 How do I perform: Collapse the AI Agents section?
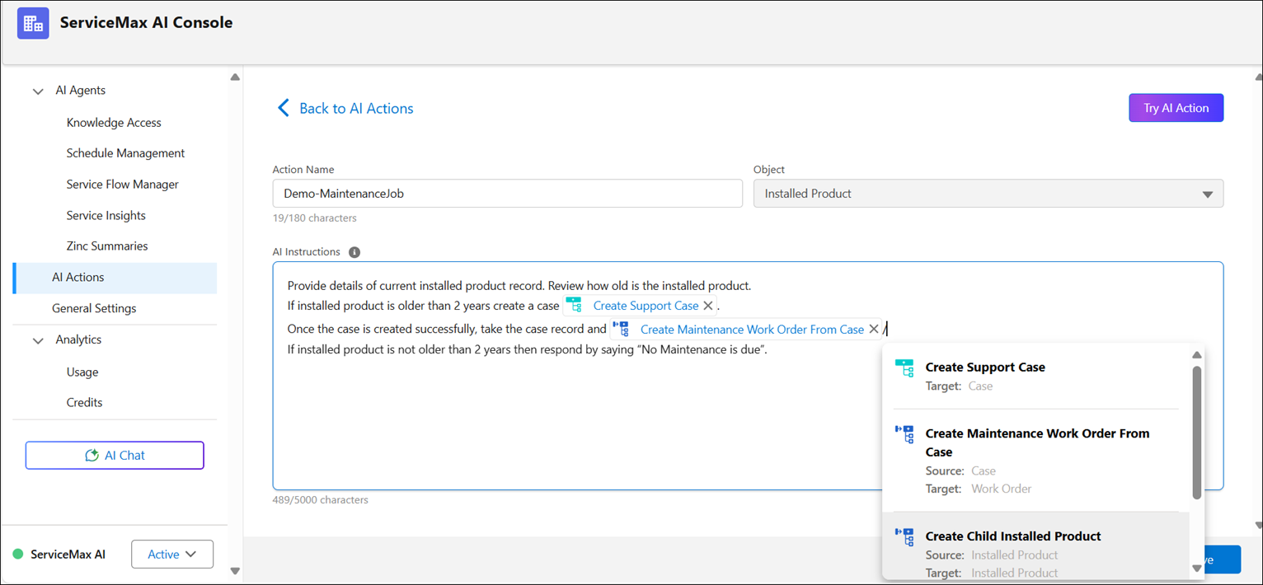click(38, 91)
